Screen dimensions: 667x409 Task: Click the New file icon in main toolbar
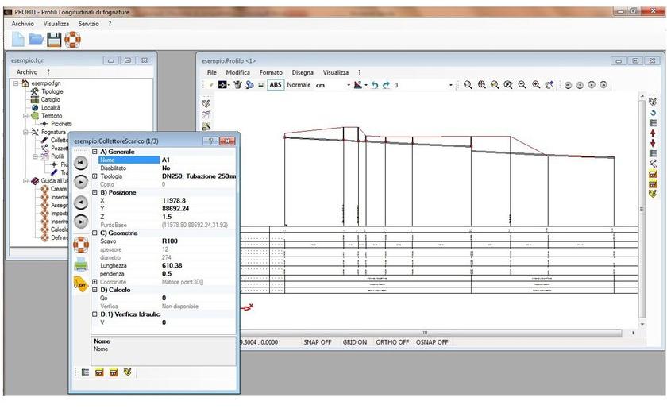coord(17,39)
